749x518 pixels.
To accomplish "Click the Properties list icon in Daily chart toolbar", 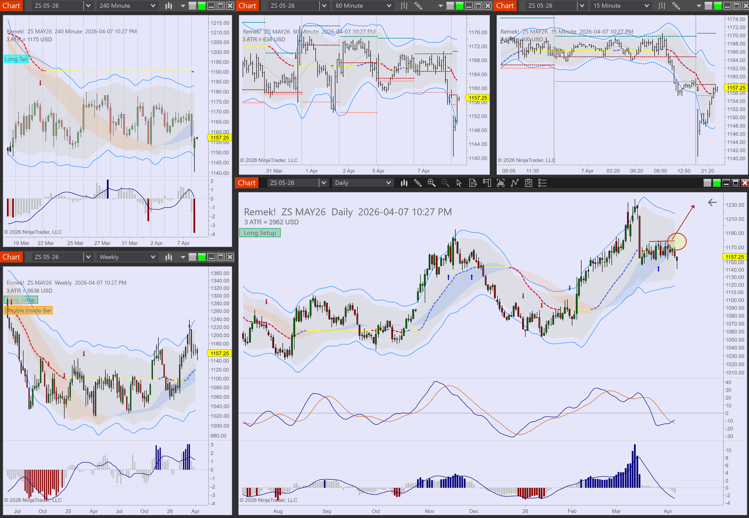I will pyautogui.click(x=542, y=183).
